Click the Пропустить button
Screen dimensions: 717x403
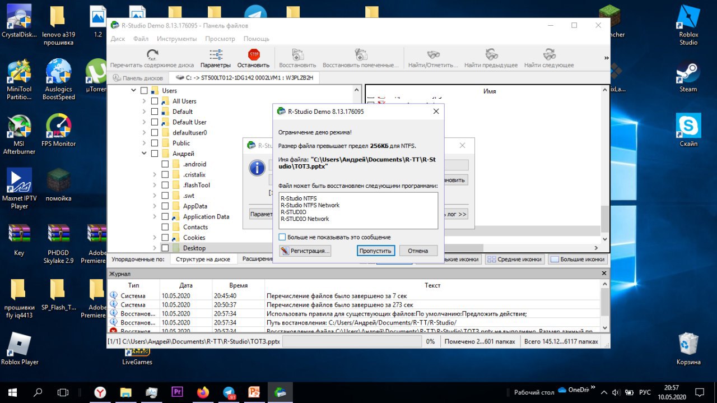(x=376, y=251)
